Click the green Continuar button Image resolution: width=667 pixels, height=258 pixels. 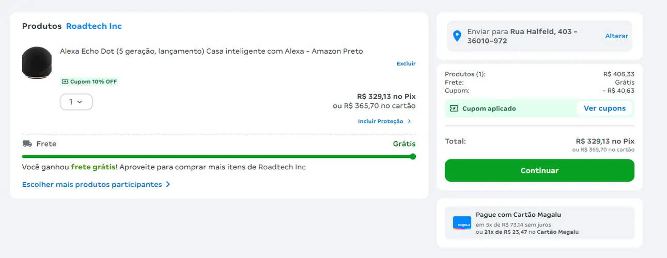[x=539, y=170]
